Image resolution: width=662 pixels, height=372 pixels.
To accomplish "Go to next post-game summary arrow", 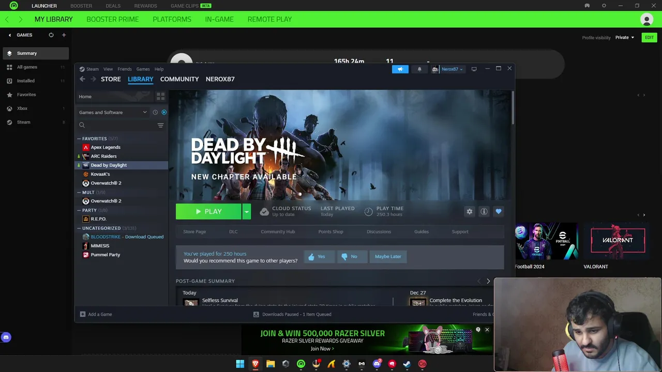I will 488,281.
